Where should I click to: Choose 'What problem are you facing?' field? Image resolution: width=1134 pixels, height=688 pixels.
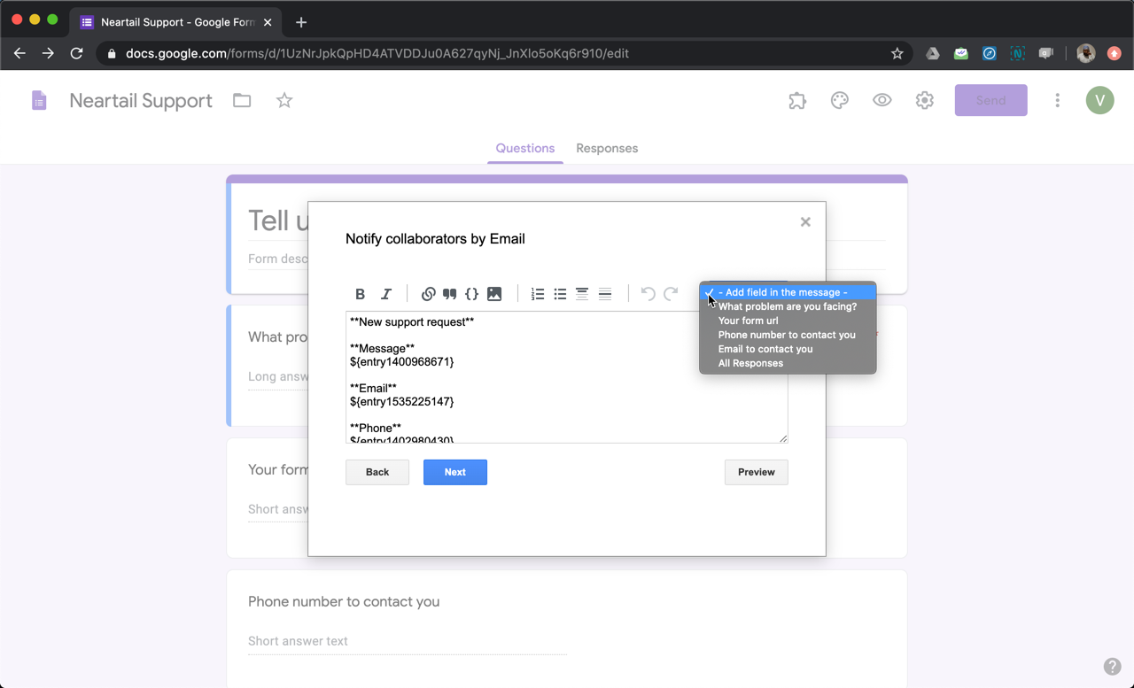(788, 306)
